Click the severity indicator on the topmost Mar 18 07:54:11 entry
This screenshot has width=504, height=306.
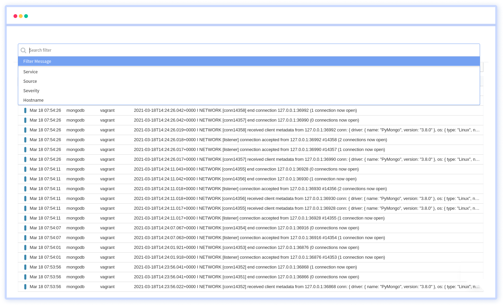(x=25, y=169)
